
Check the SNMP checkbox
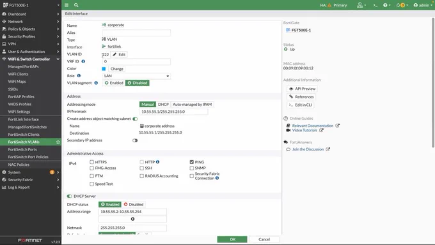click(x=192, y=168)
